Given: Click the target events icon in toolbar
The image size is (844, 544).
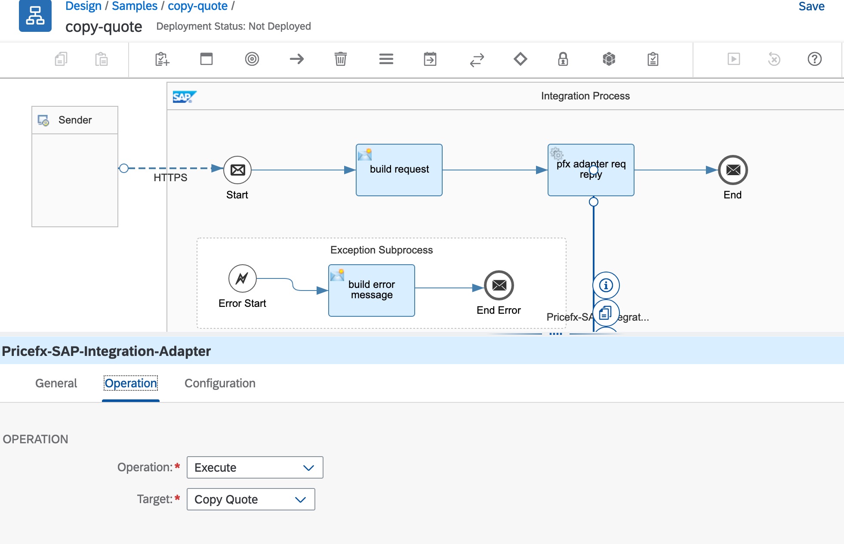Looking at the screenshot, I should (252, 59).
